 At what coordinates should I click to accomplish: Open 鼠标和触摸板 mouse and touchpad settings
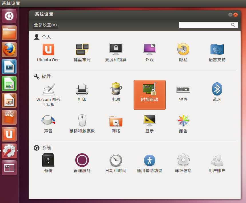[82, 124]
